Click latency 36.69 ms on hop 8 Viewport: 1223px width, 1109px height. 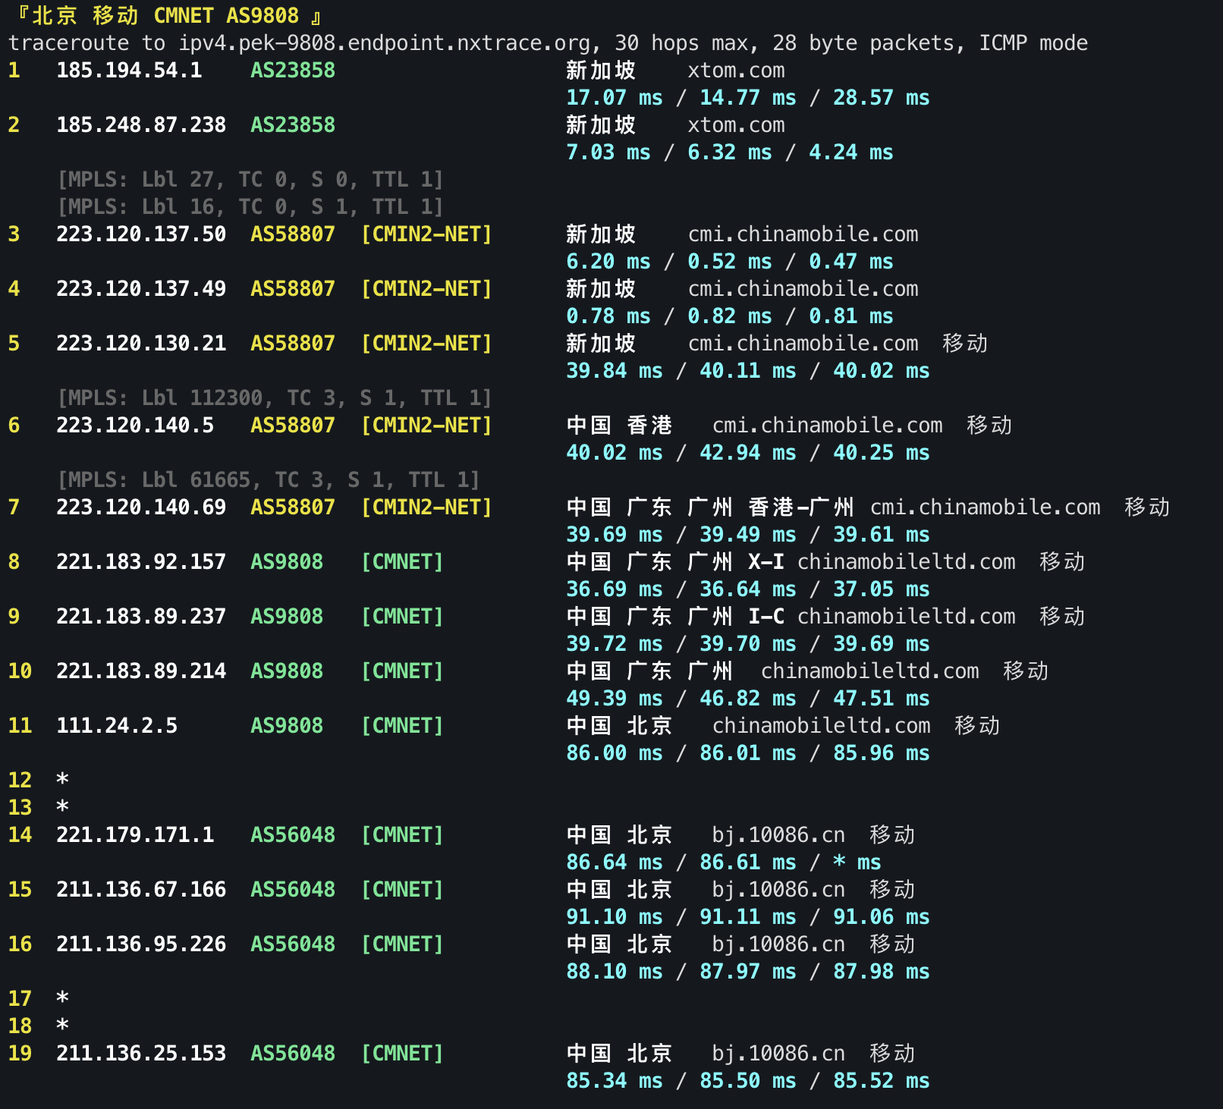pos(615,589)
